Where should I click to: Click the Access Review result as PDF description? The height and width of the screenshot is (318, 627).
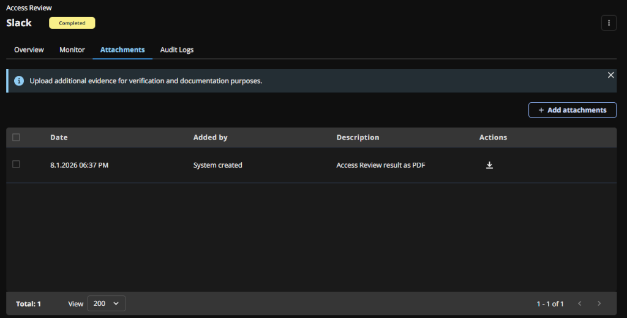380,165
